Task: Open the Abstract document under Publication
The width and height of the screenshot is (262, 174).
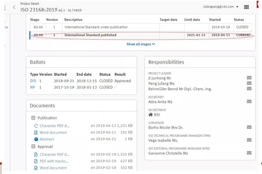Action: tap(47, 139)
